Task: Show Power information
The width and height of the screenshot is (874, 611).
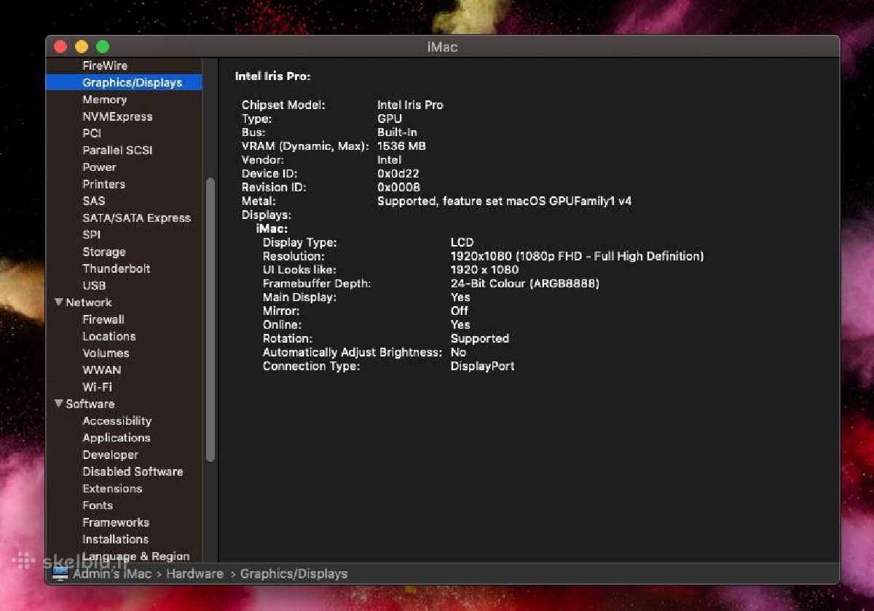Action: point(99,167)
